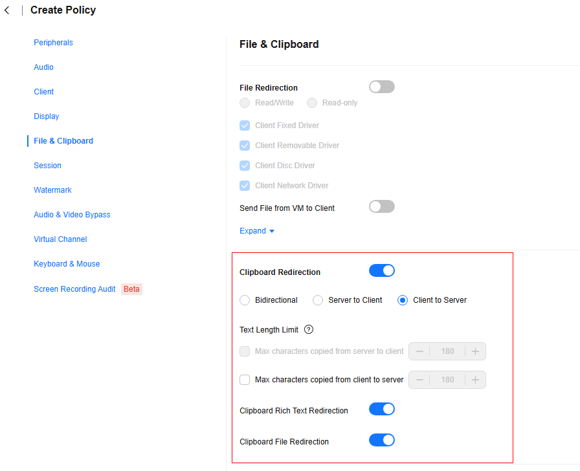The image size is (580, 471).
Task: Click minus on server to client character limit
Action: (x=419, y=351)
